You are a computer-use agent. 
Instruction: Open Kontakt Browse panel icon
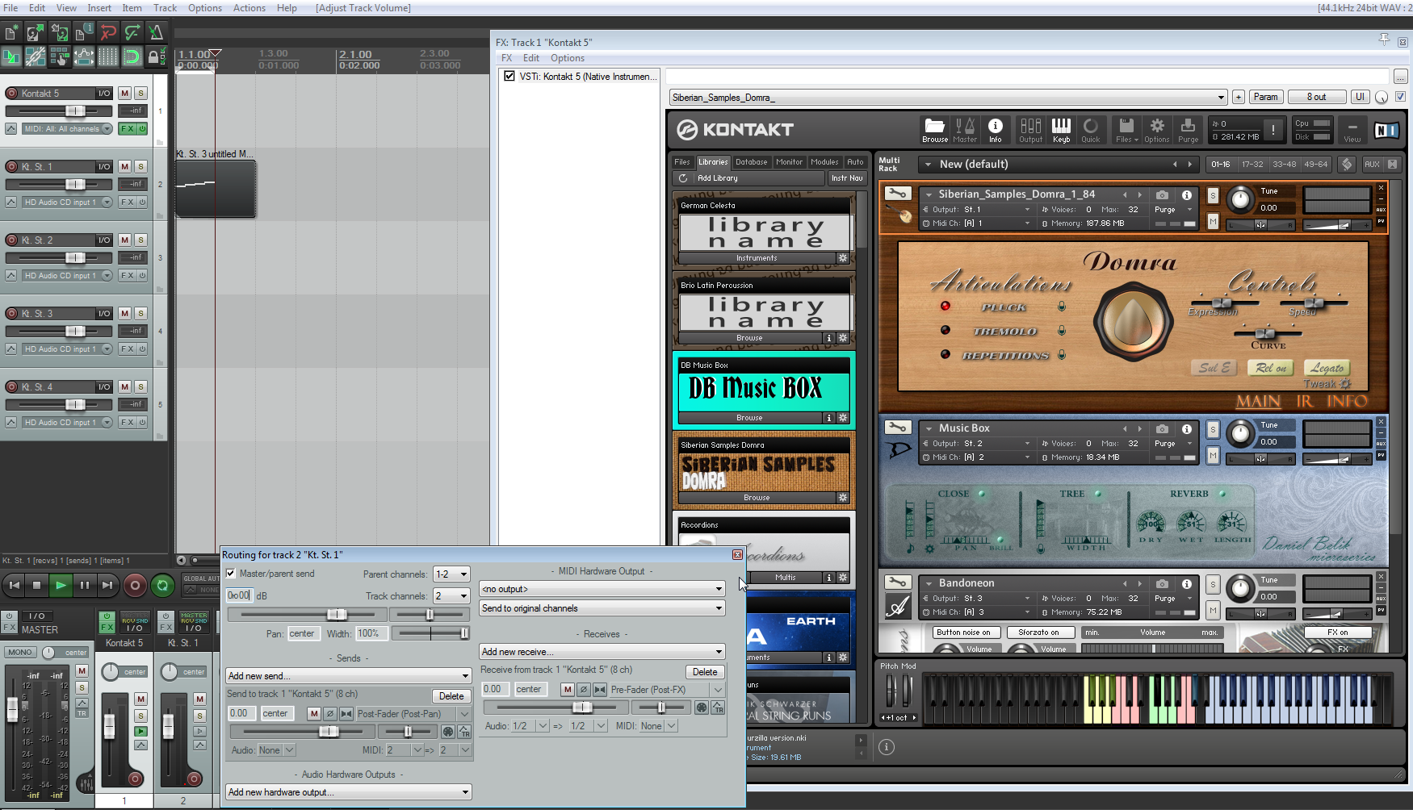(x=934, y=129)
